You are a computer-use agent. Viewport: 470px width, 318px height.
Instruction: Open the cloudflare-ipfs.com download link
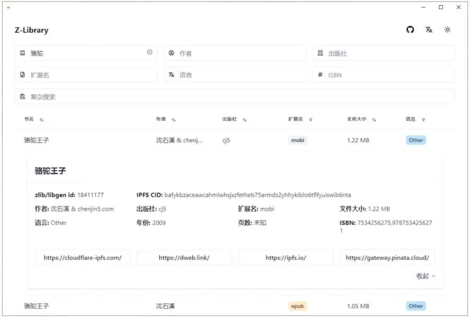pyautogui.click(x=82, y=257)
